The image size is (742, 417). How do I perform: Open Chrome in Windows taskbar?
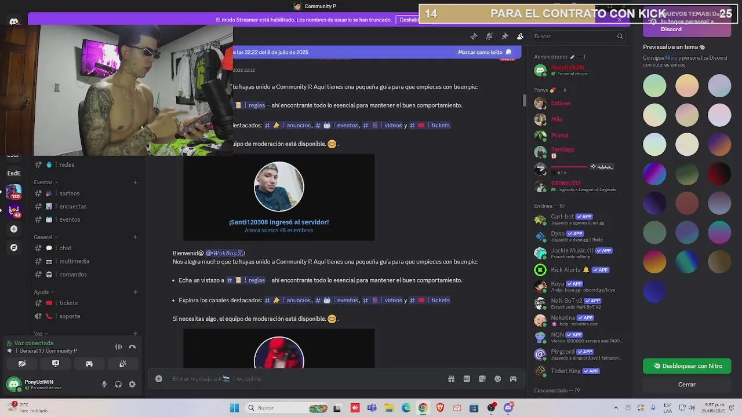[423, 408]
